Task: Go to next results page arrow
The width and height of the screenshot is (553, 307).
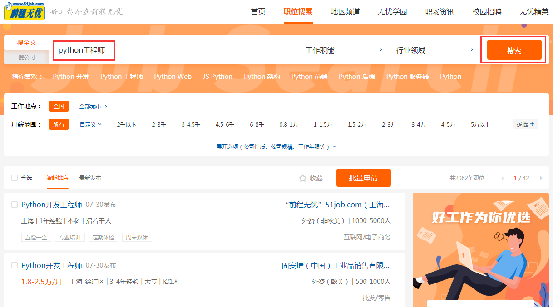Action: [540, 178]
